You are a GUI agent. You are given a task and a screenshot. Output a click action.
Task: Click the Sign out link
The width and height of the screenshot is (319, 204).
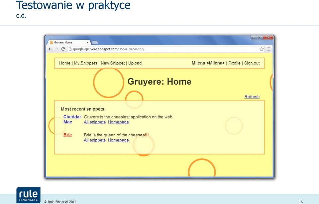click(x=252, y=63)
